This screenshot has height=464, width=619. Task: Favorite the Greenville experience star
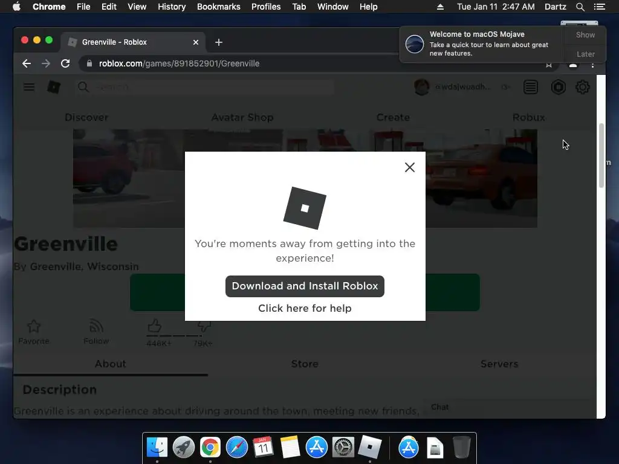[x=34, y=332]
